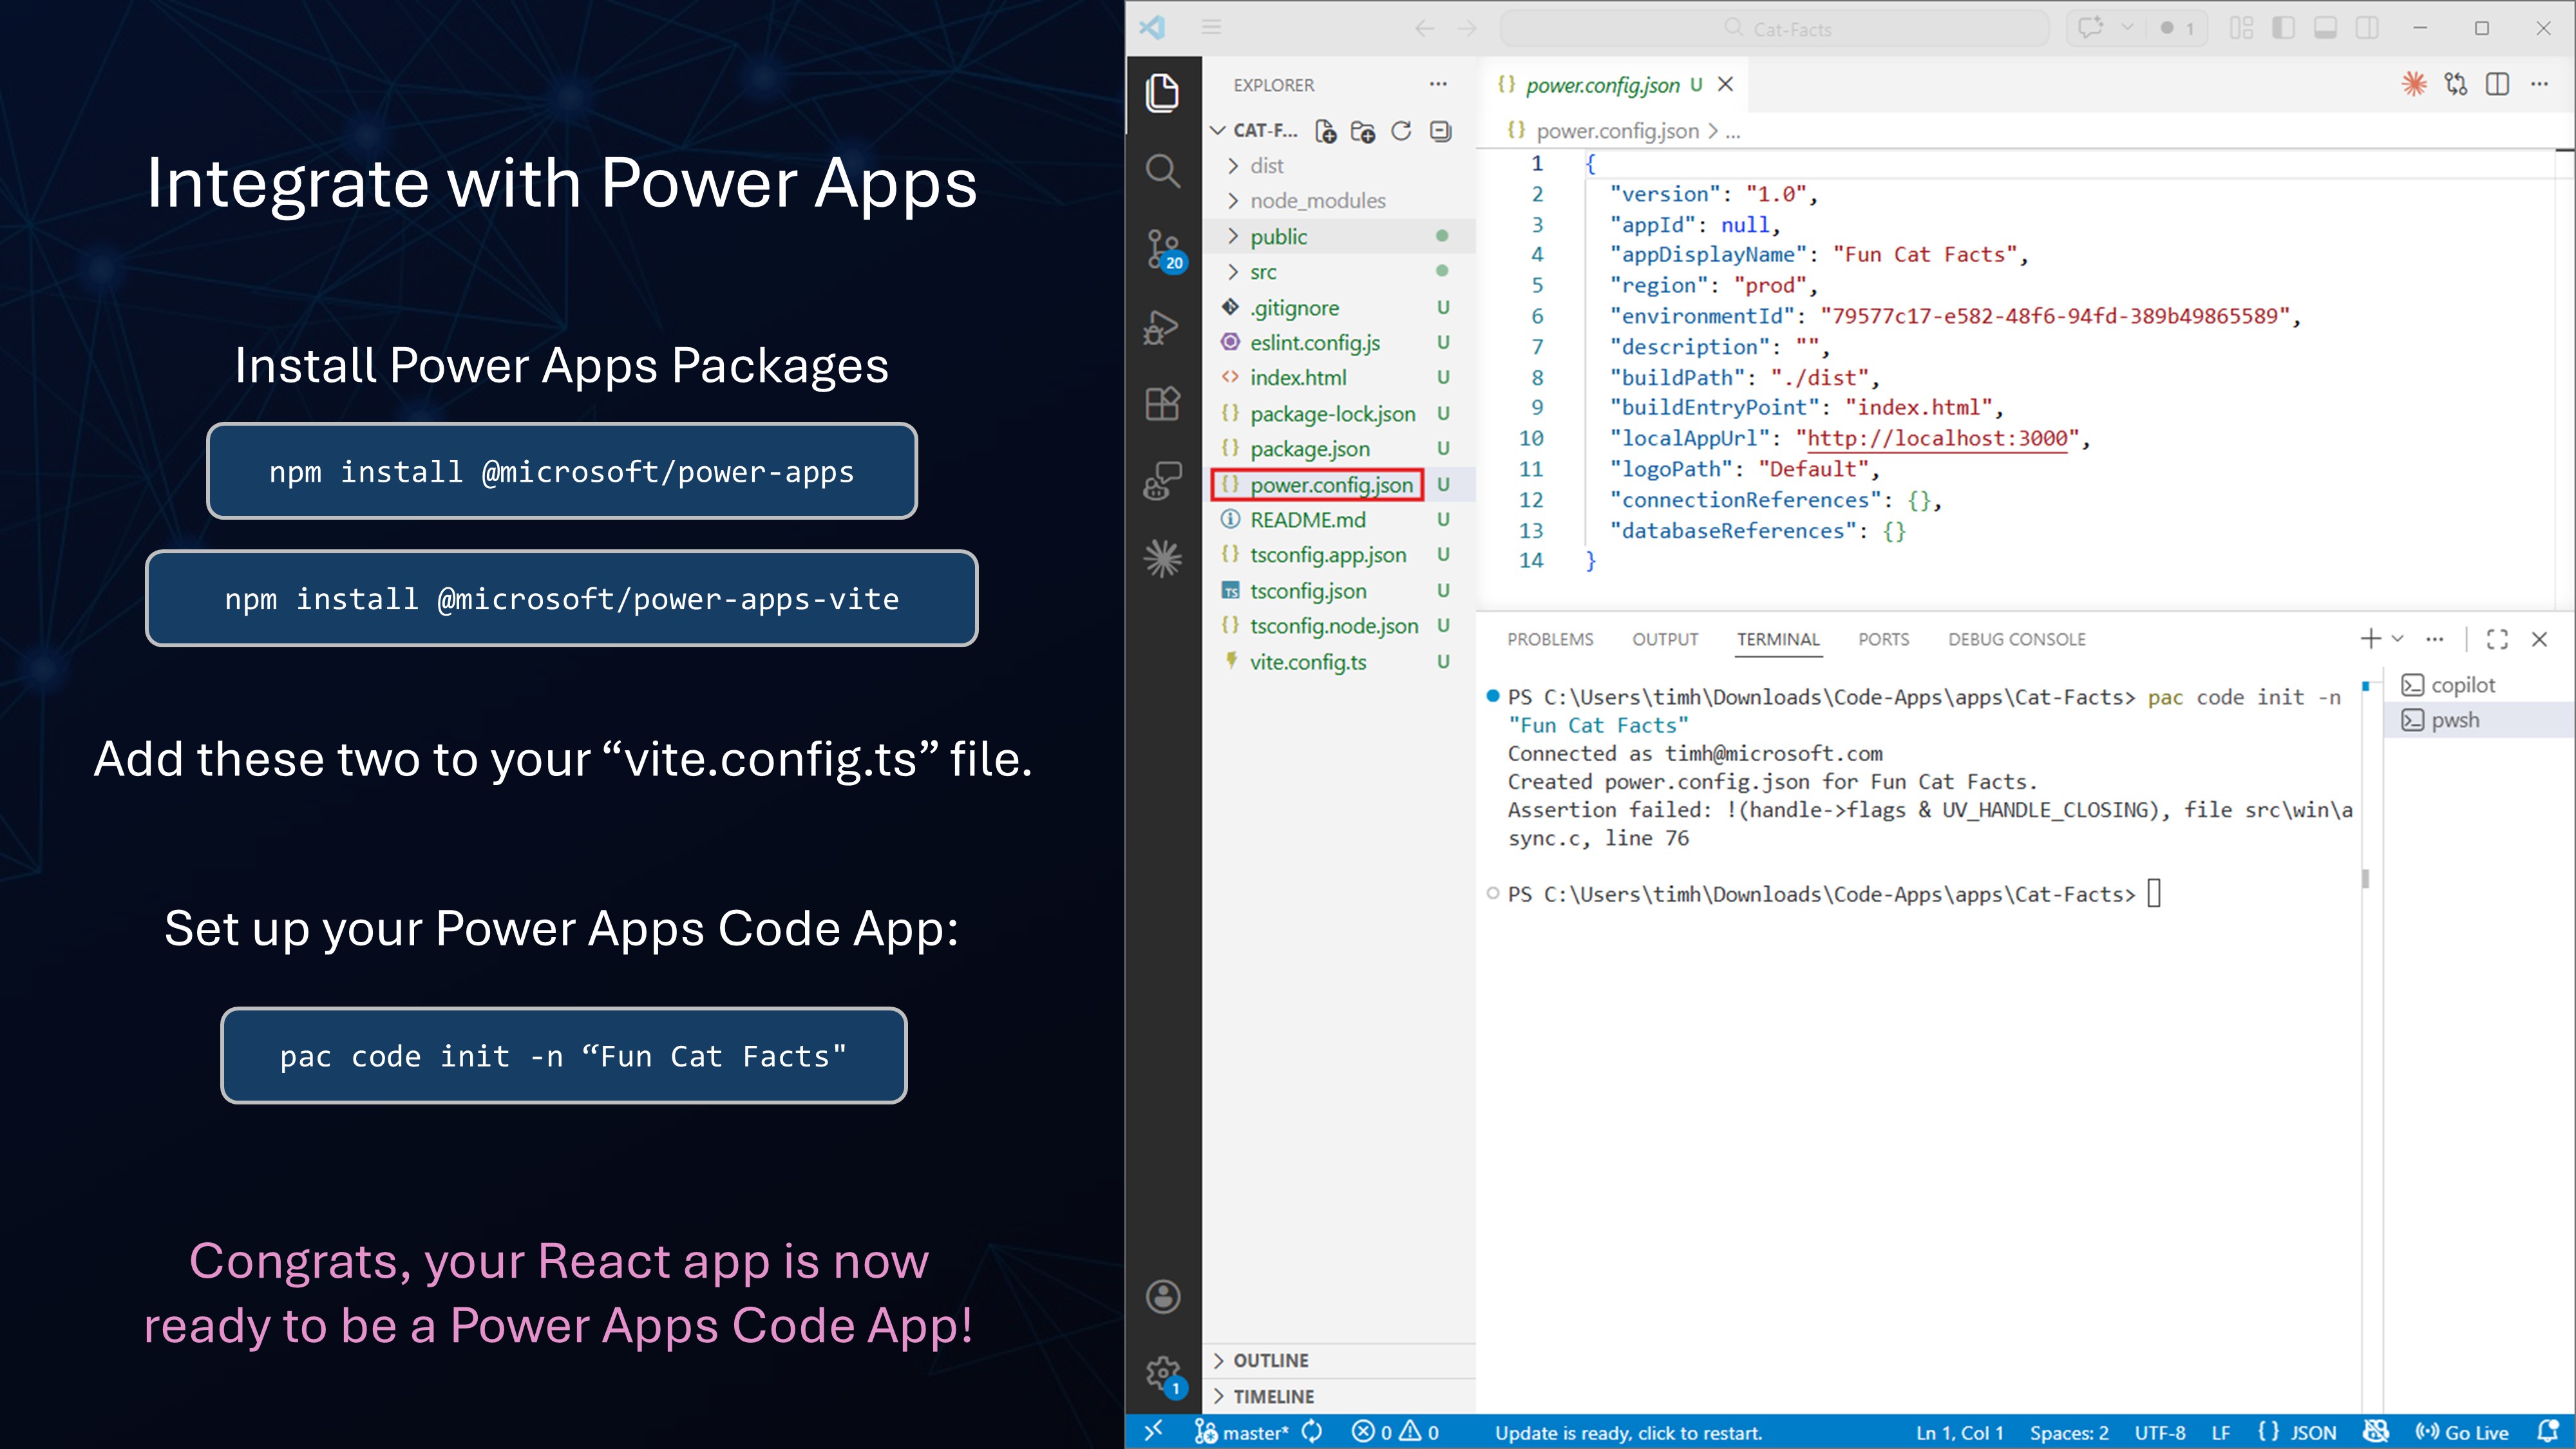This screenshot has height=1449, width=2576.
Task: Select the TERMINAL tab
Action: 1778,639
